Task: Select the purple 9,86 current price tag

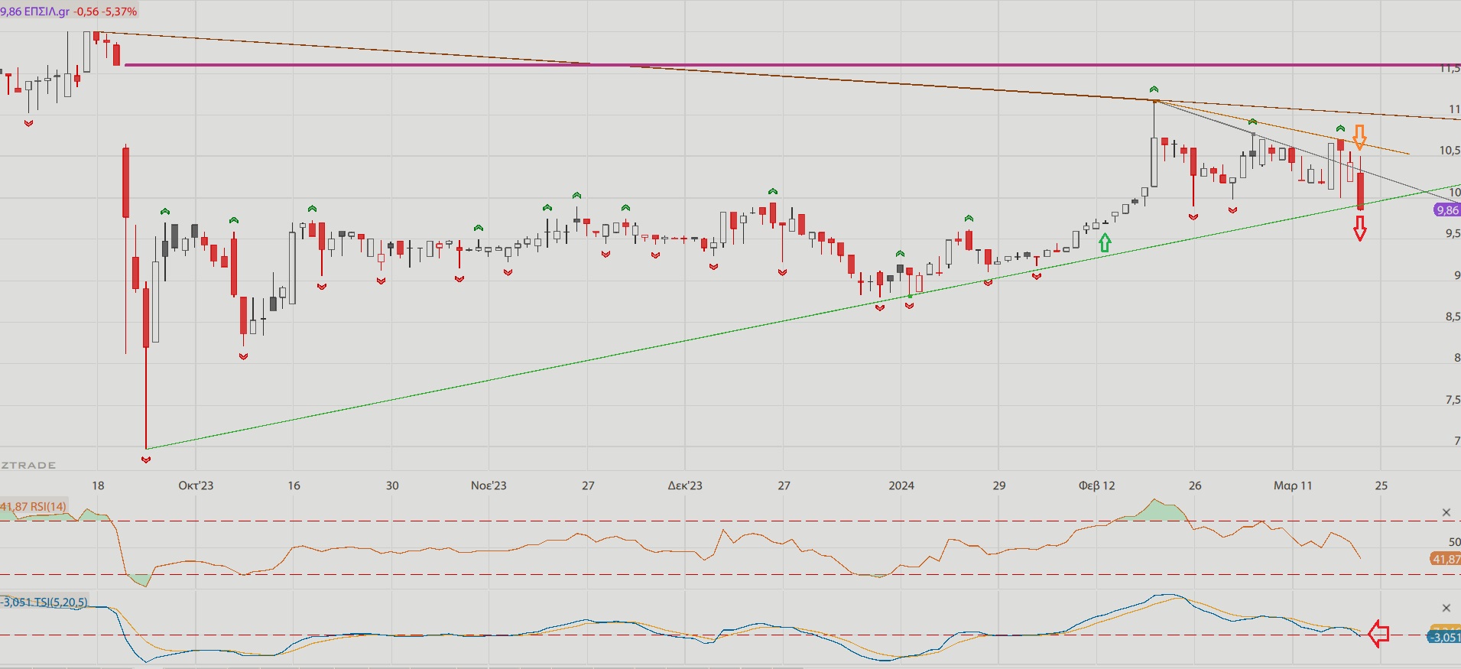Action: click(x=1447, y=210)
